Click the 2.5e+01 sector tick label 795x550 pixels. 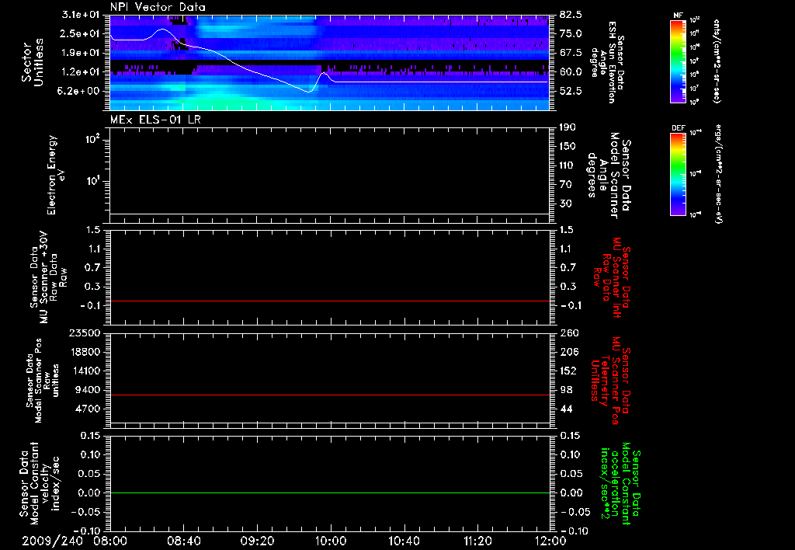81,33
